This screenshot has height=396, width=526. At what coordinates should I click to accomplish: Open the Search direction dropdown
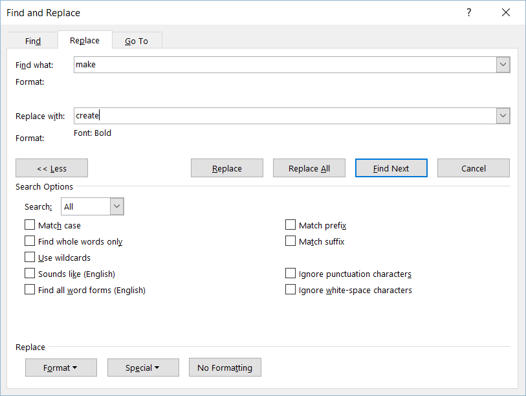[x=116, y=206]
